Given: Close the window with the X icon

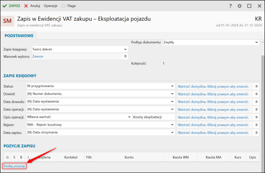Looking at the screenshot, I should pos(259,6).
